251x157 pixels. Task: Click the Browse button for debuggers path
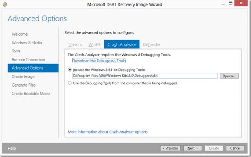[x=229, y=76]
